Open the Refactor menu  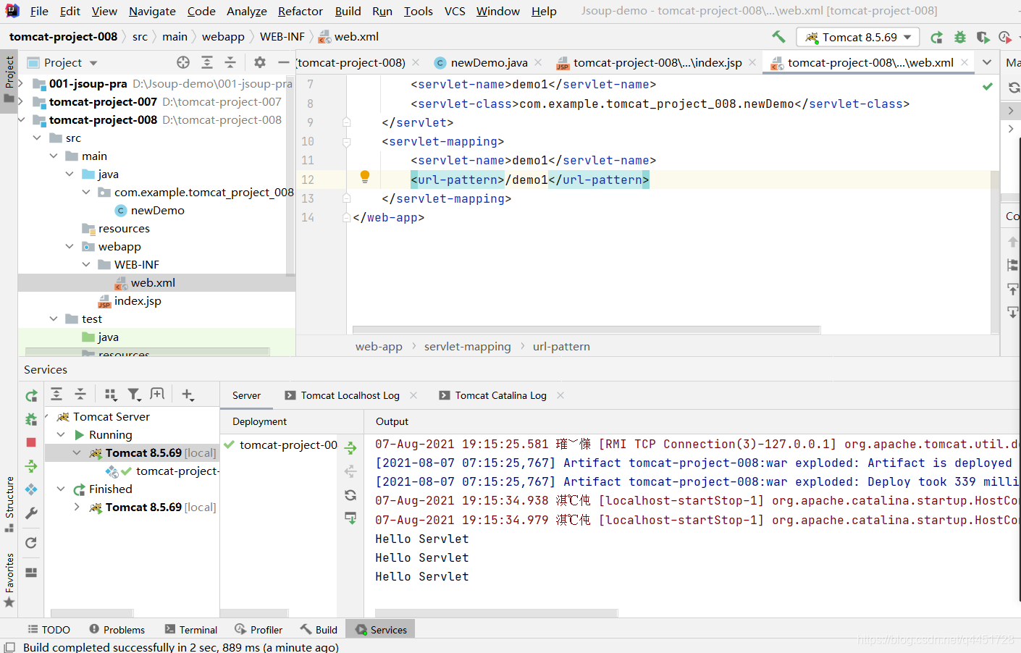(301, 11)
